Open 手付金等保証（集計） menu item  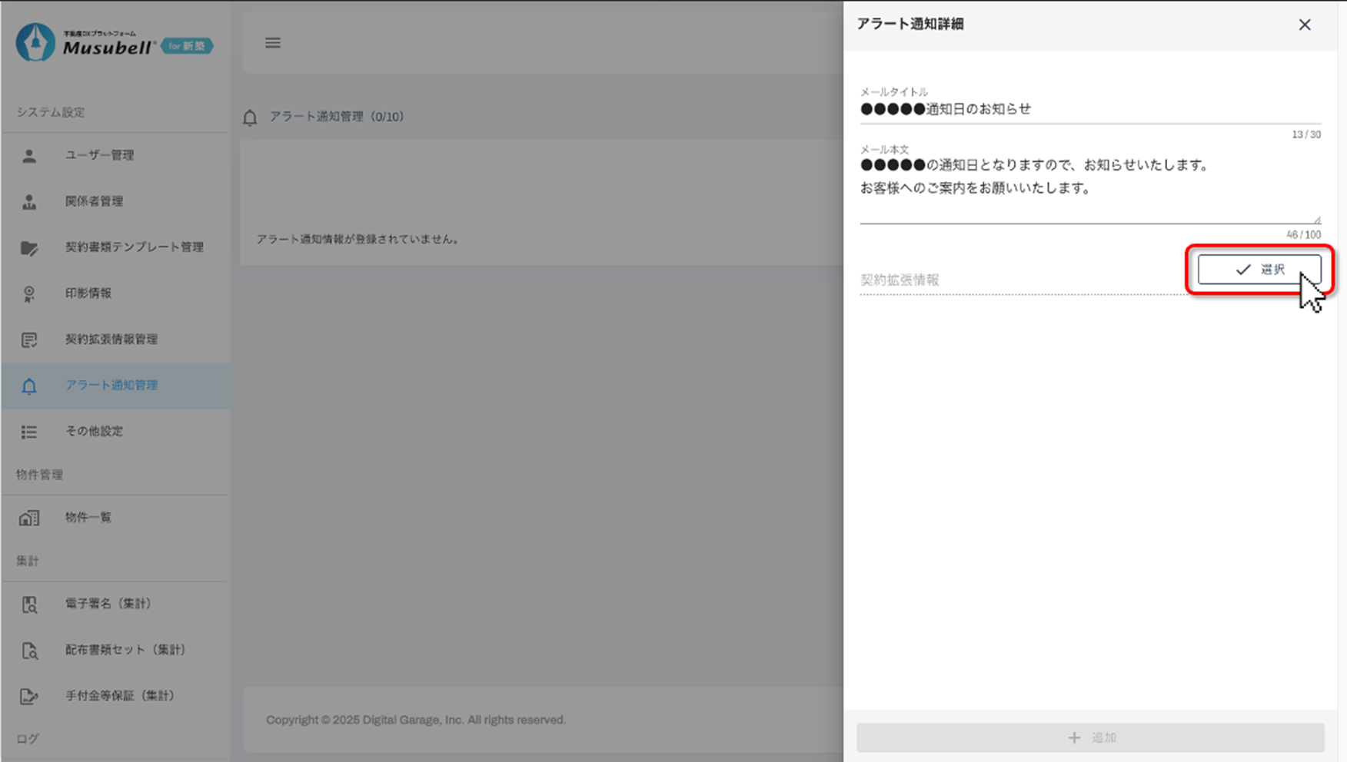[x=119, y=696]
